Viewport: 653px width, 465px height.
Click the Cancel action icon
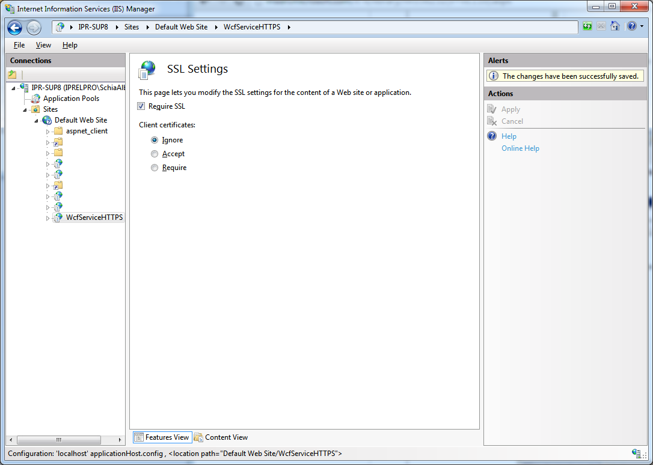[492, 121]
